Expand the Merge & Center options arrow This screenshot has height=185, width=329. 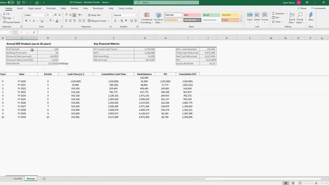pos(108,21)
